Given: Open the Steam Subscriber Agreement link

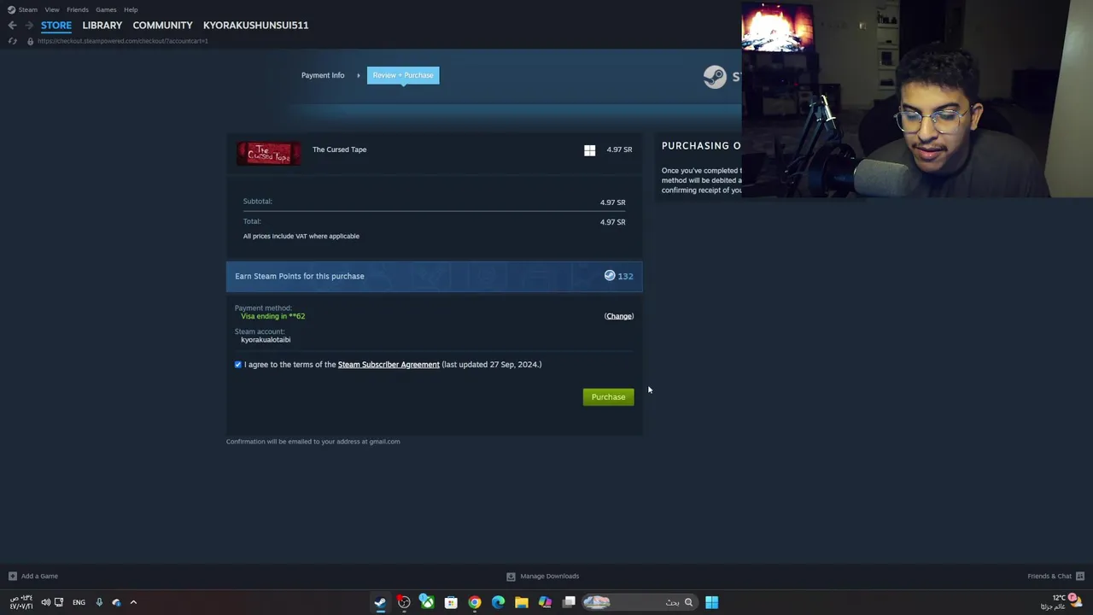Looking at the screenshot, I should [x=389, y=365].
